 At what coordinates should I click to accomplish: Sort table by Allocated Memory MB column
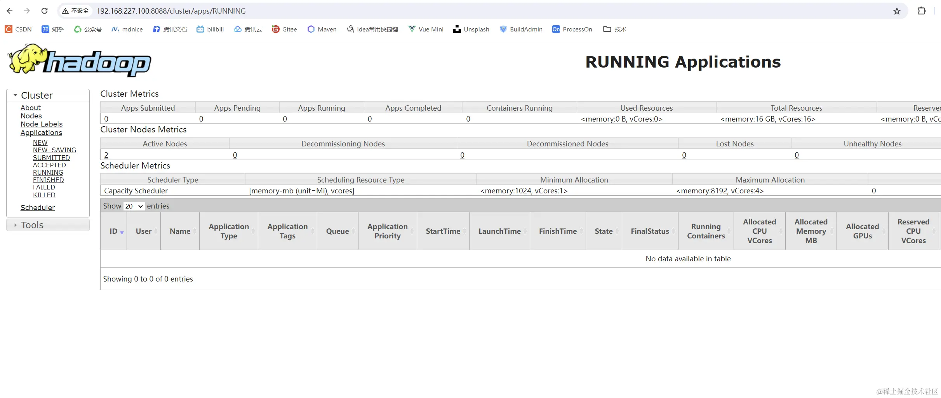click(811, 231)
